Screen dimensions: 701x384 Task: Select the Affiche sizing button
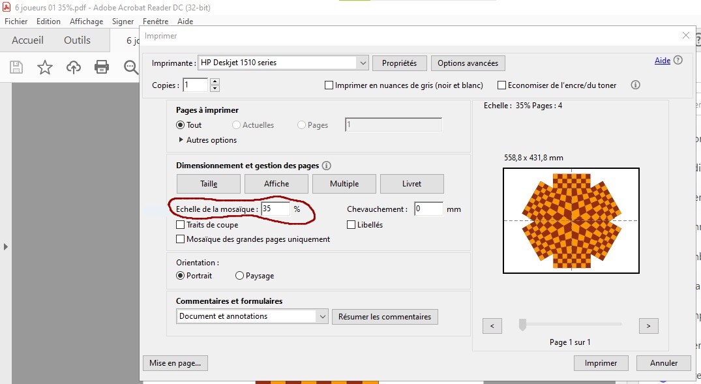[x=276, y=184]
